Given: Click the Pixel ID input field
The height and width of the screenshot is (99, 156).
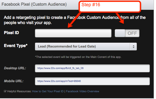Looking at the screenshot, I should (x=73, y=33).
